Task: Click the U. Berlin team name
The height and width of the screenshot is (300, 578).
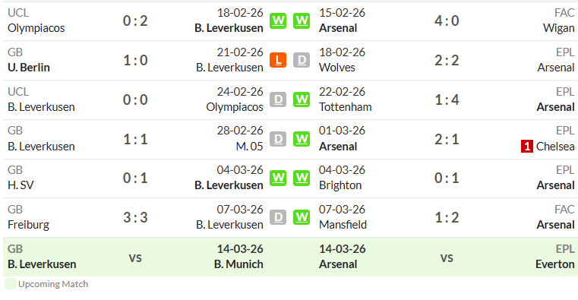Action: 29,68
